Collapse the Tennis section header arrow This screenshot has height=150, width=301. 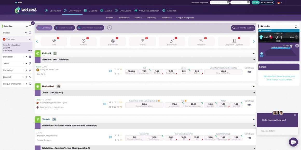tap(254, 119)
